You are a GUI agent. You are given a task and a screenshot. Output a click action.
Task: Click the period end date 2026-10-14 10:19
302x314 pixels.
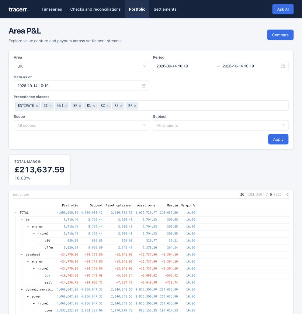pos(238,66)
